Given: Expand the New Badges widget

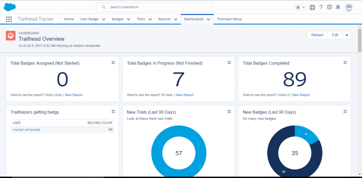Looking at the screenshot, I should [345, 112].
